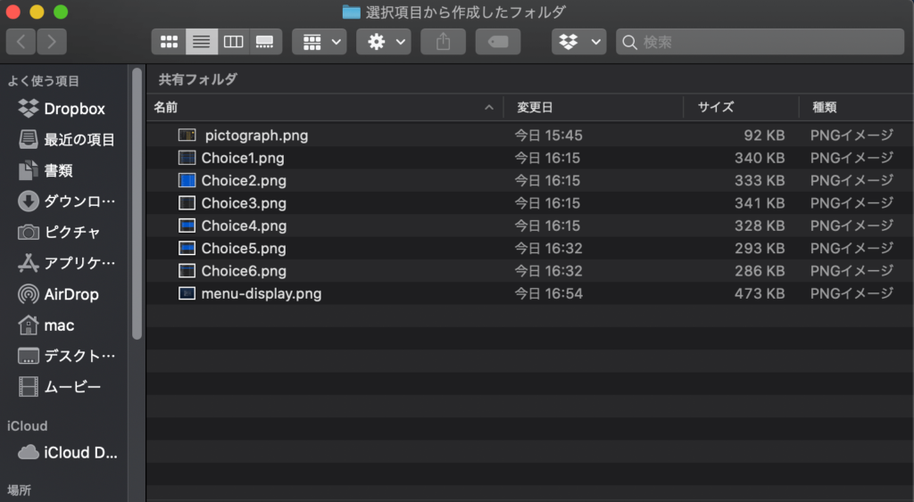The image size is (914, 502).
Task: Click the thumbnail of menu-display.png
Action: (187, 293)
